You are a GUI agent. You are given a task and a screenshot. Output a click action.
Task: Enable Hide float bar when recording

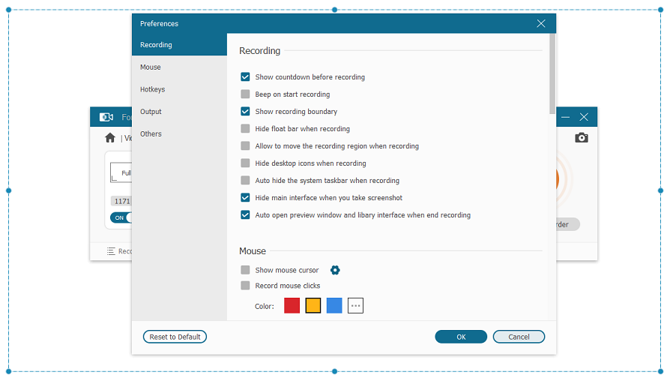click(x=245, y=128)
